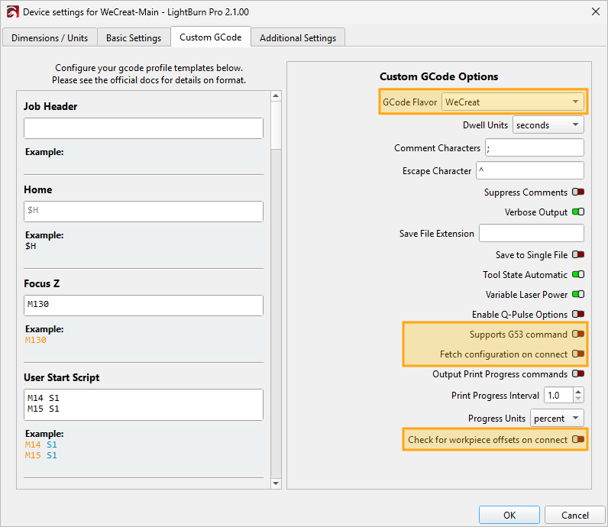Open the Basic Settings tab
This screenshot has height=527, width=608.
tap(134, 38)
